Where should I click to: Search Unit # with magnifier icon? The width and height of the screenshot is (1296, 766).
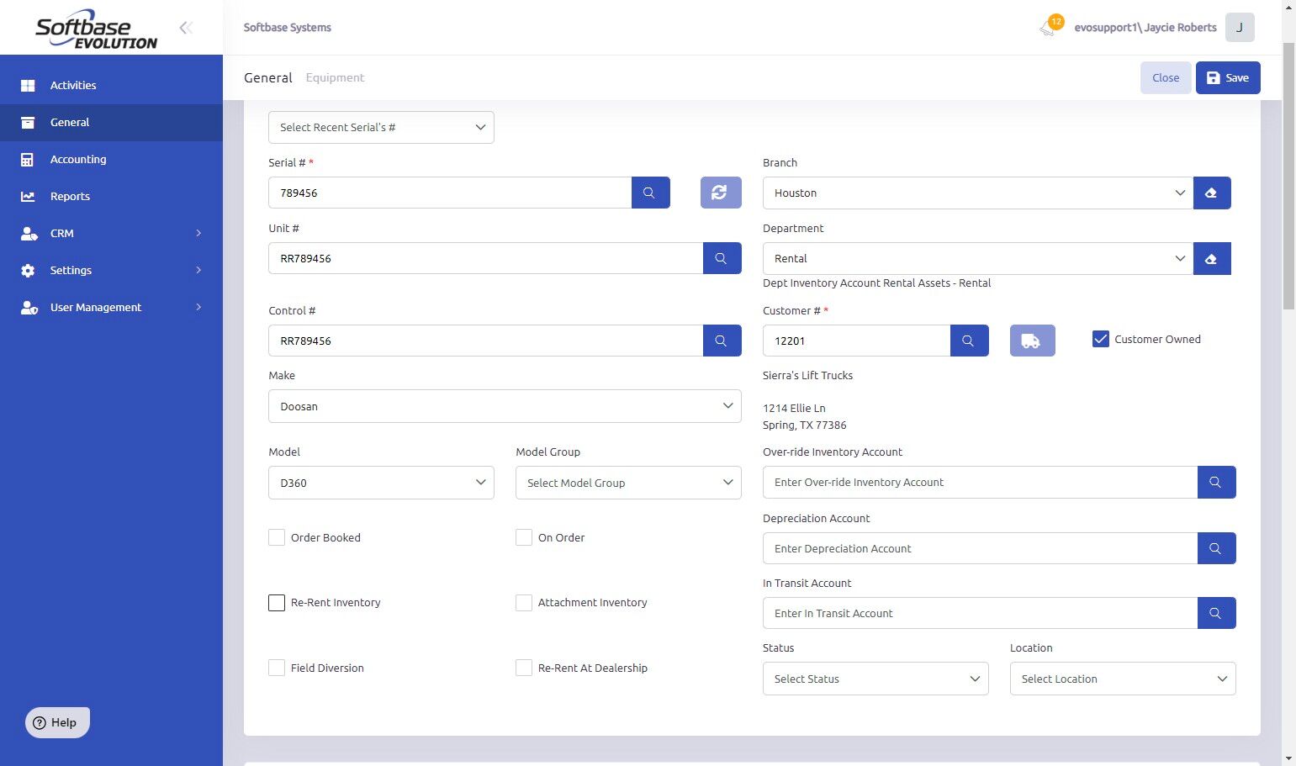click(x=722, y=258)
